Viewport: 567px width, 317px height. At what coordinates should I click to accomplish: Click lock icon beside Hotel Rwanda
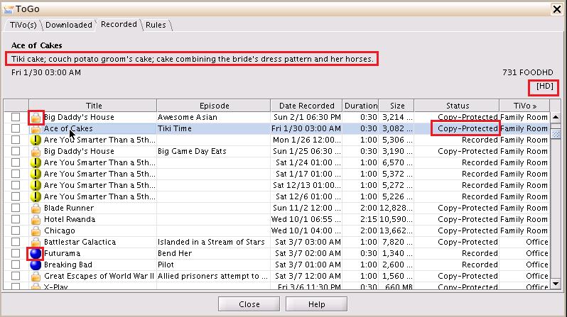coord(36,220)
